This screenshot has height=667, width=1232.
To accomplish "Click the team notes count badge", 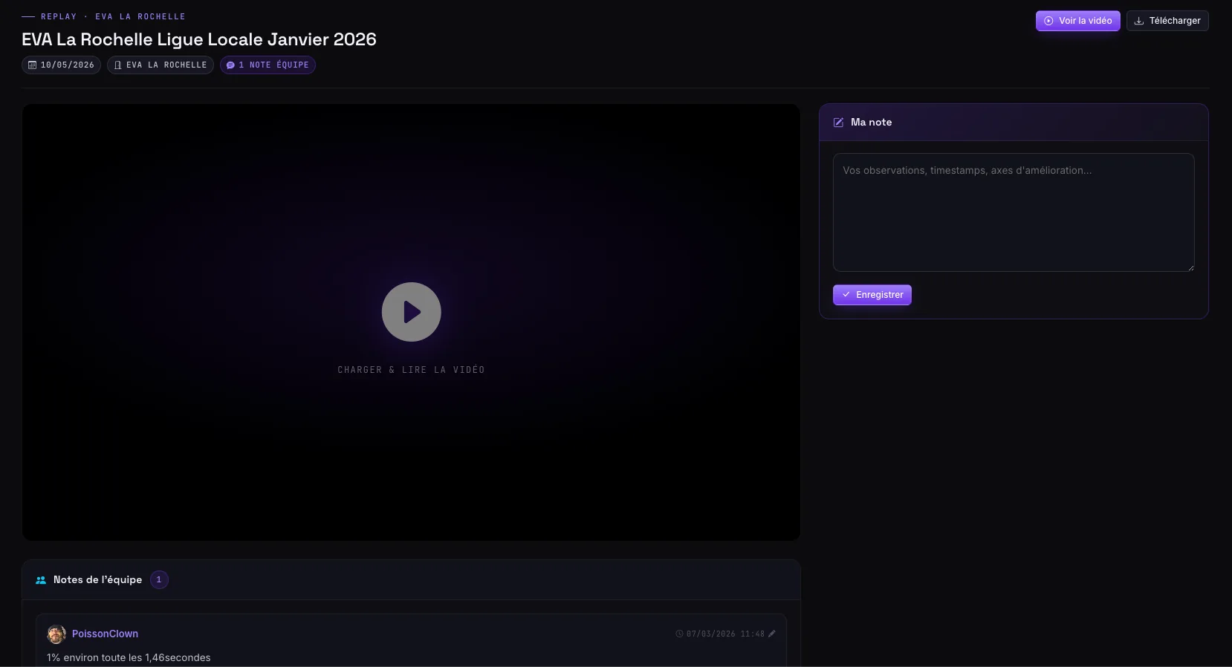I will 159,580.
